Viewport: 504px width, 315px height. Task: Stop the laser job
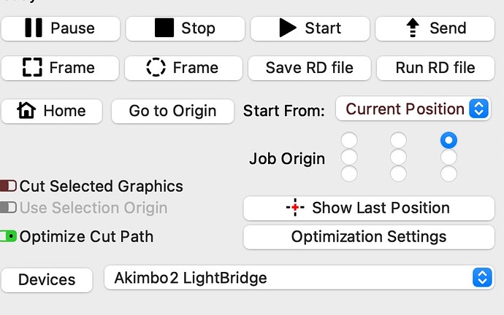[185, 28]
